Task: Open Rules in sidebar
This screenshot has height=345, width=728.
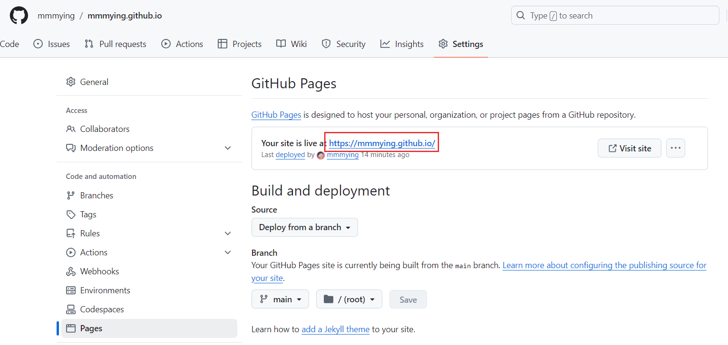Action: 149,233
